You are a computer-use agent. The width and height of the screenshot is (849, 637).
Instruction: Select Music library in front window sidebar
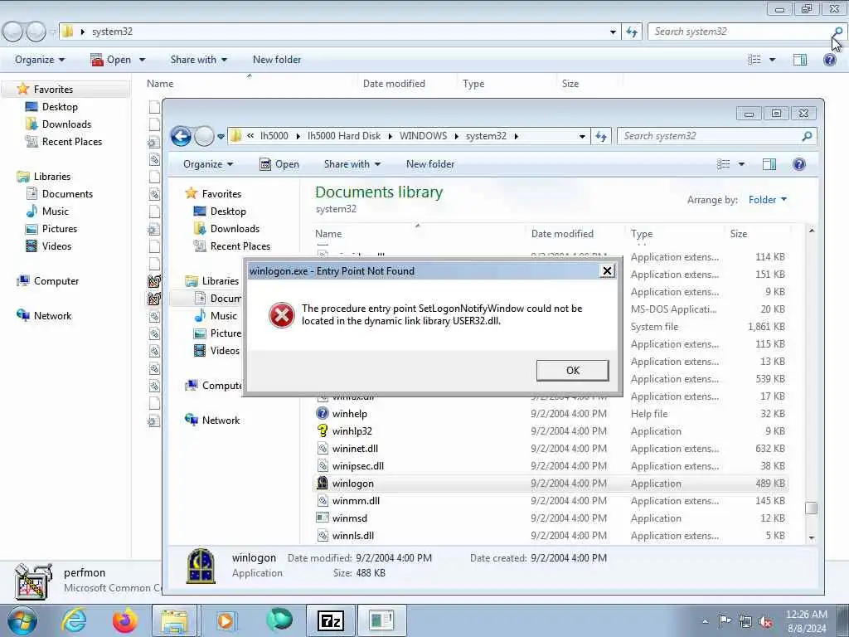tap(224, 316)
